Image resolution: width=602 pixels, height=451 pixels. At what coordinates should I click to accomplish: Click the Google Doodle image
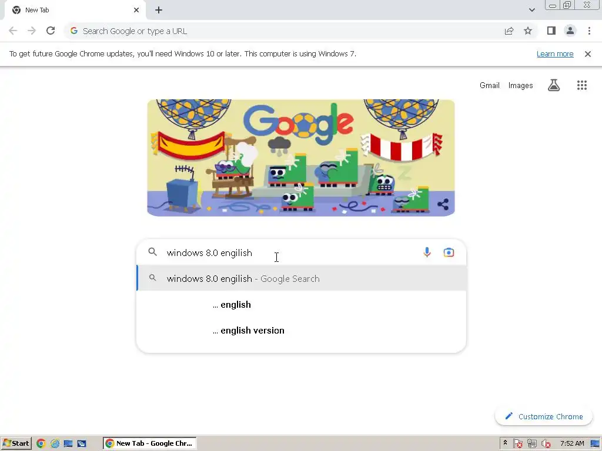tap(301, 157)
